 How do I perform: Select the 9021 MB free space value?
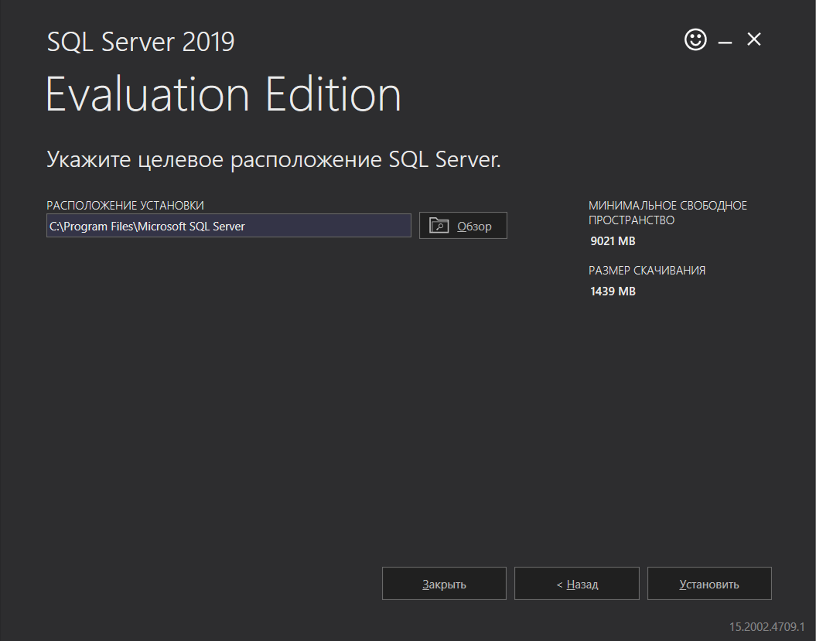point(612,241)
